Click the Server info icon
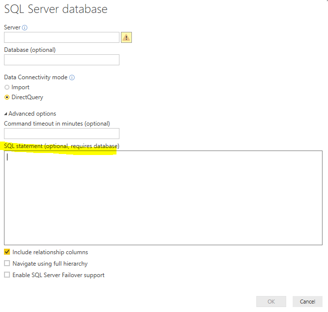 pos(25,27)
